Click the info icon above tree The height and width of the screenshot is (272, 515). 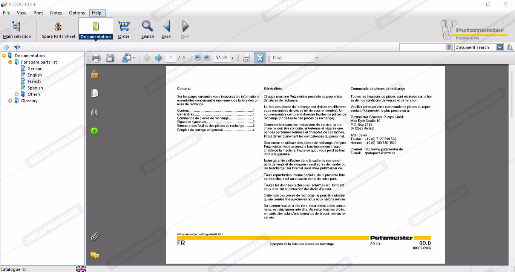[6, 47]
